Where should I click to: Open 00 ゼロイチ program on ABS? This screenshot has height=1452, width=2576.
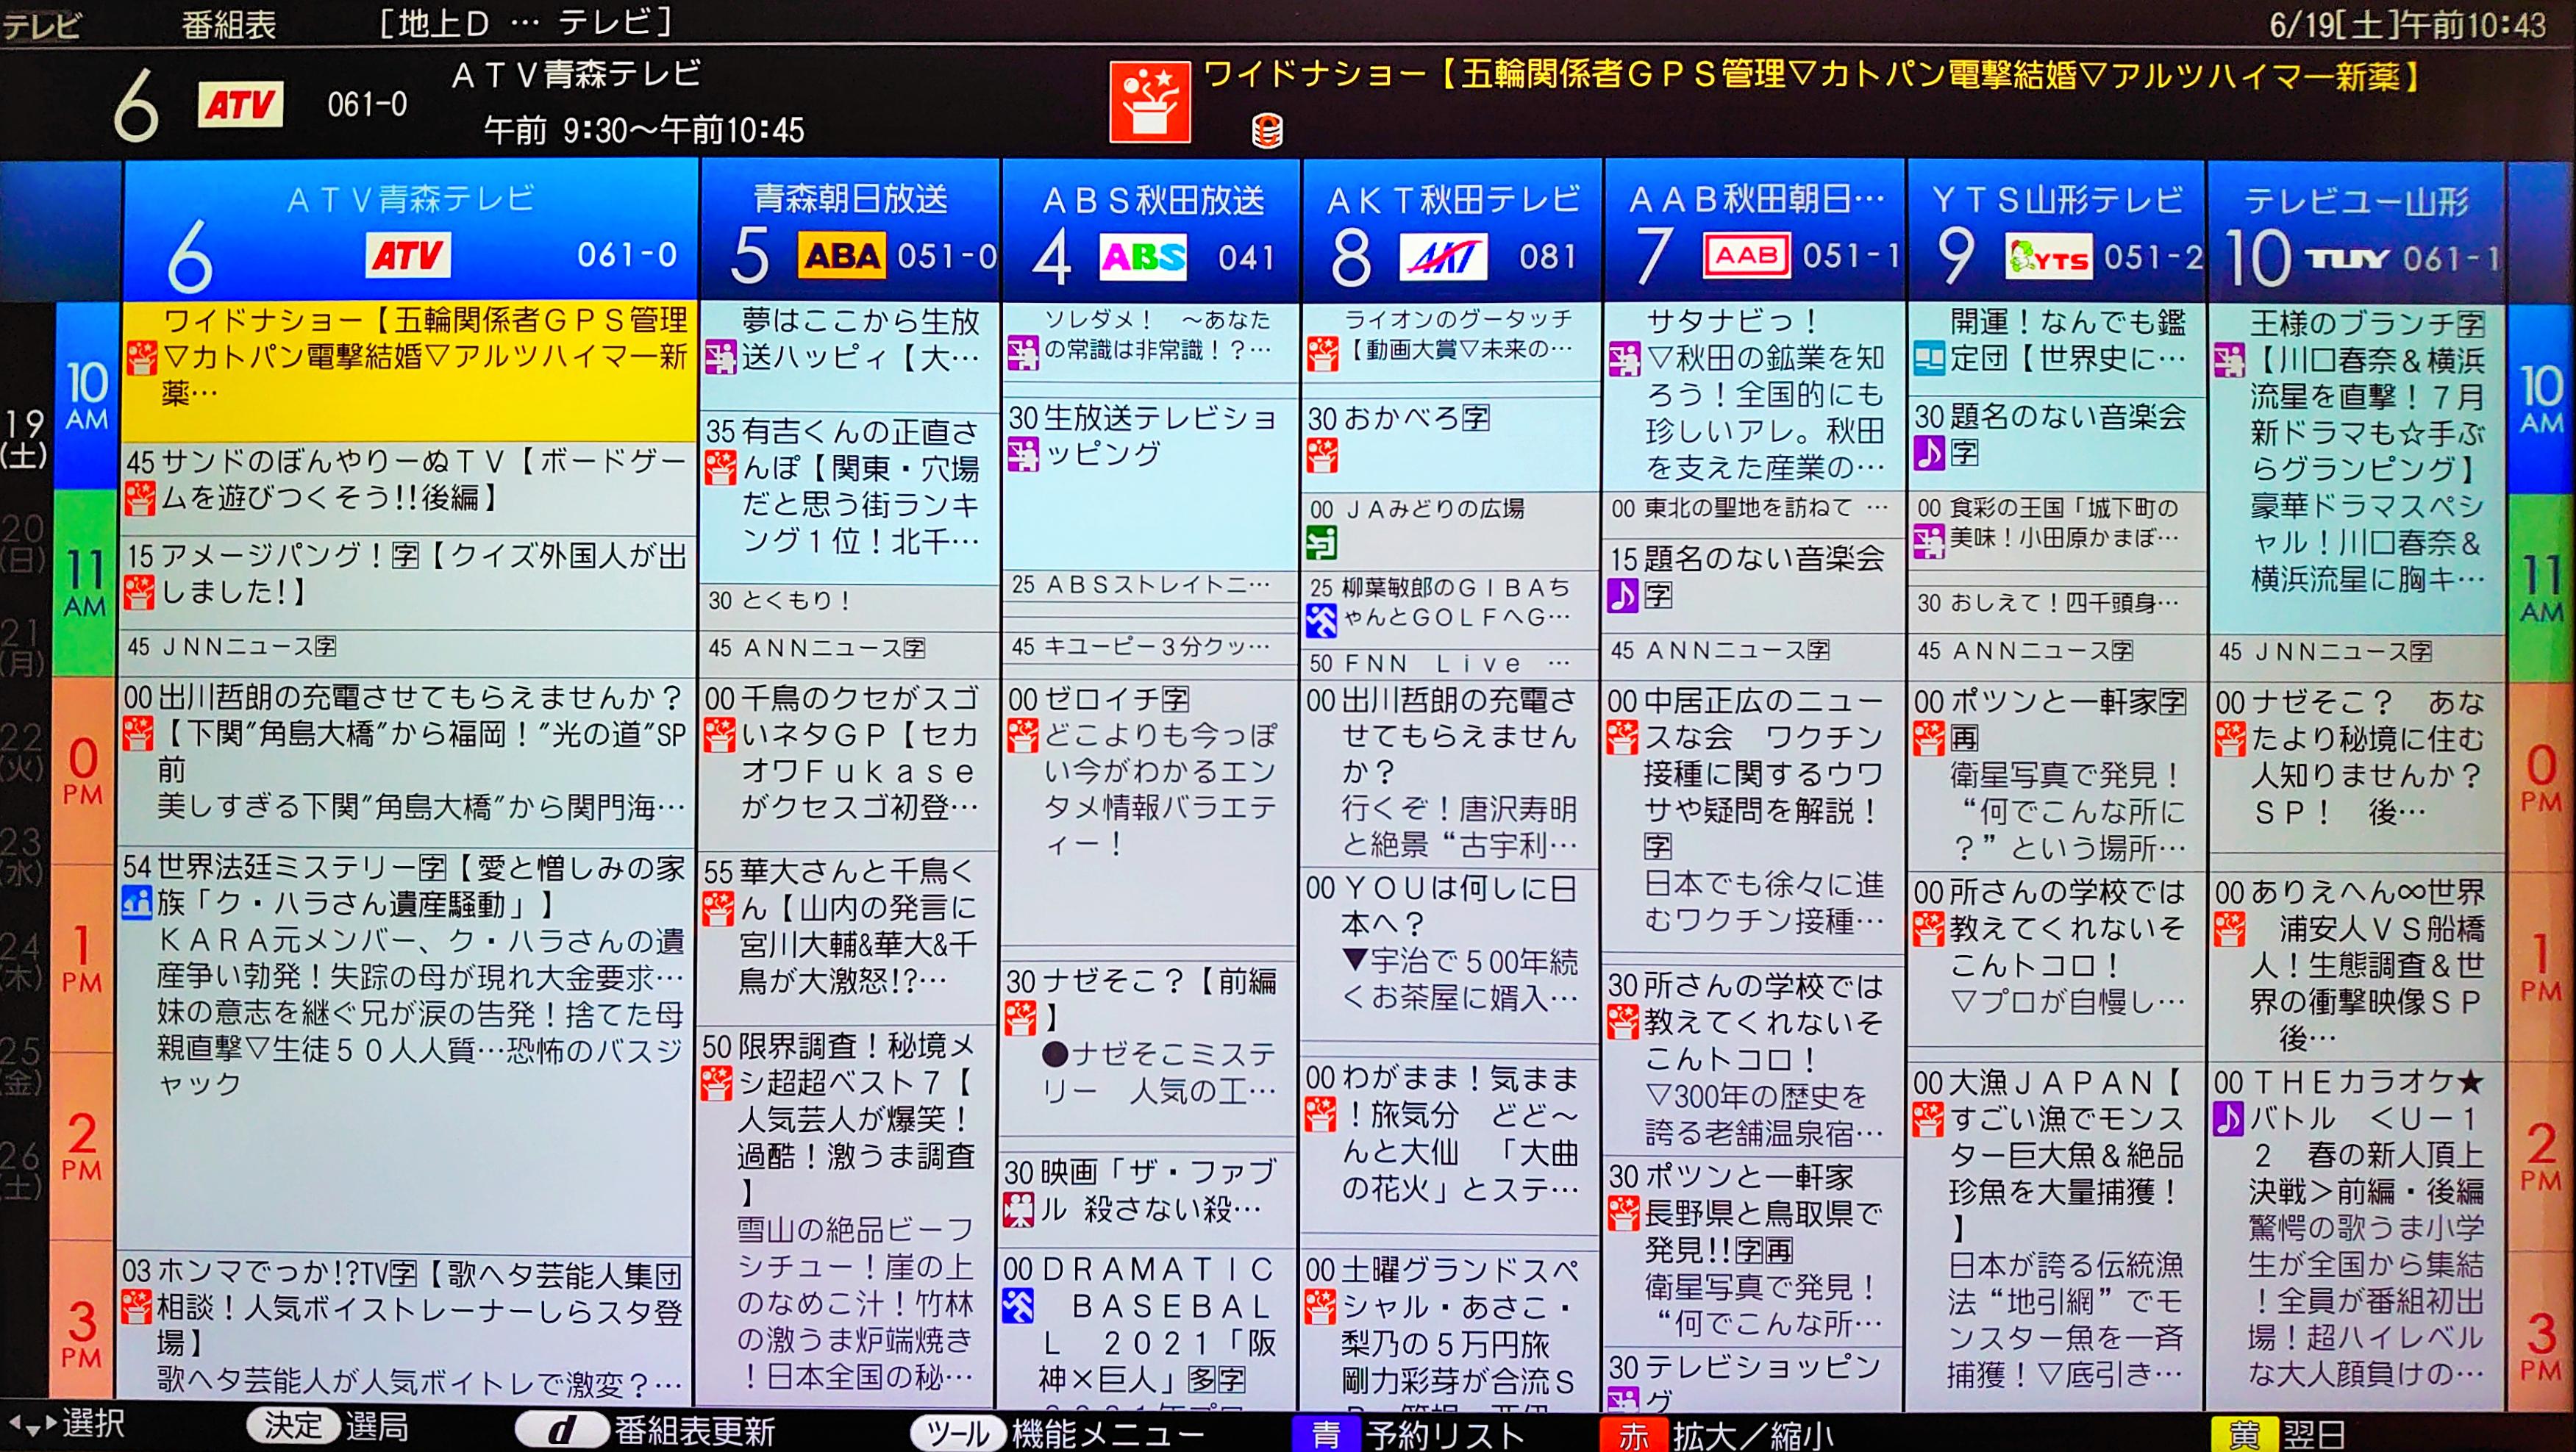click(1149, 813)
